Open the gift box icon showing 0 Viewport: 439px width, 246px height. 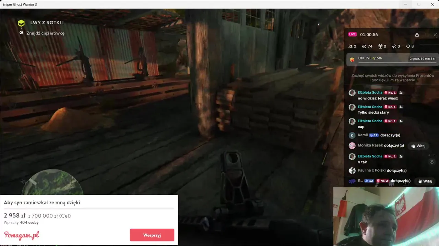(380, 46)
